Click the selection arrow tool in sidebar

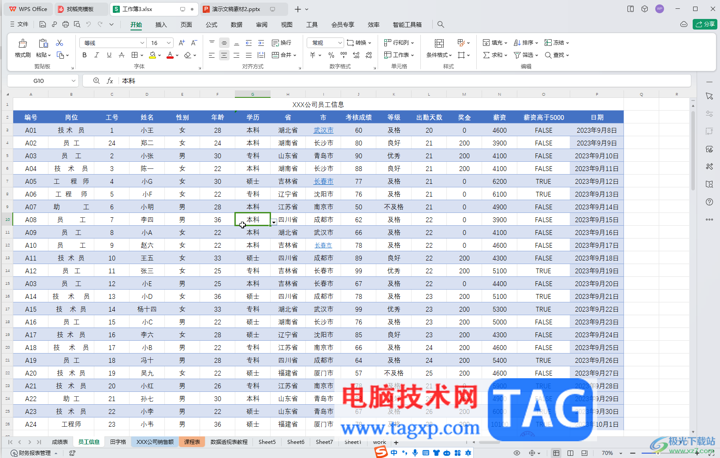click(709, 96)
